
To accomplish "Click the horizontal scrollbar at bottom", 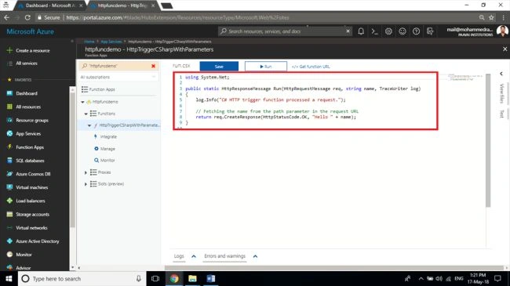I will coord(334,268).
